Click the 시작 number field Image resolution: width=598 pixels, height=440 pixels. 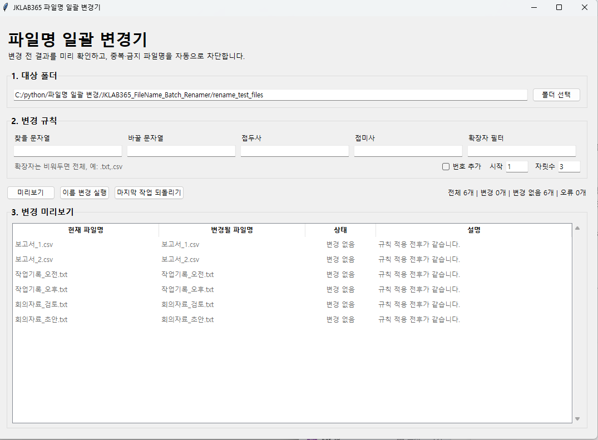[517, 167]
